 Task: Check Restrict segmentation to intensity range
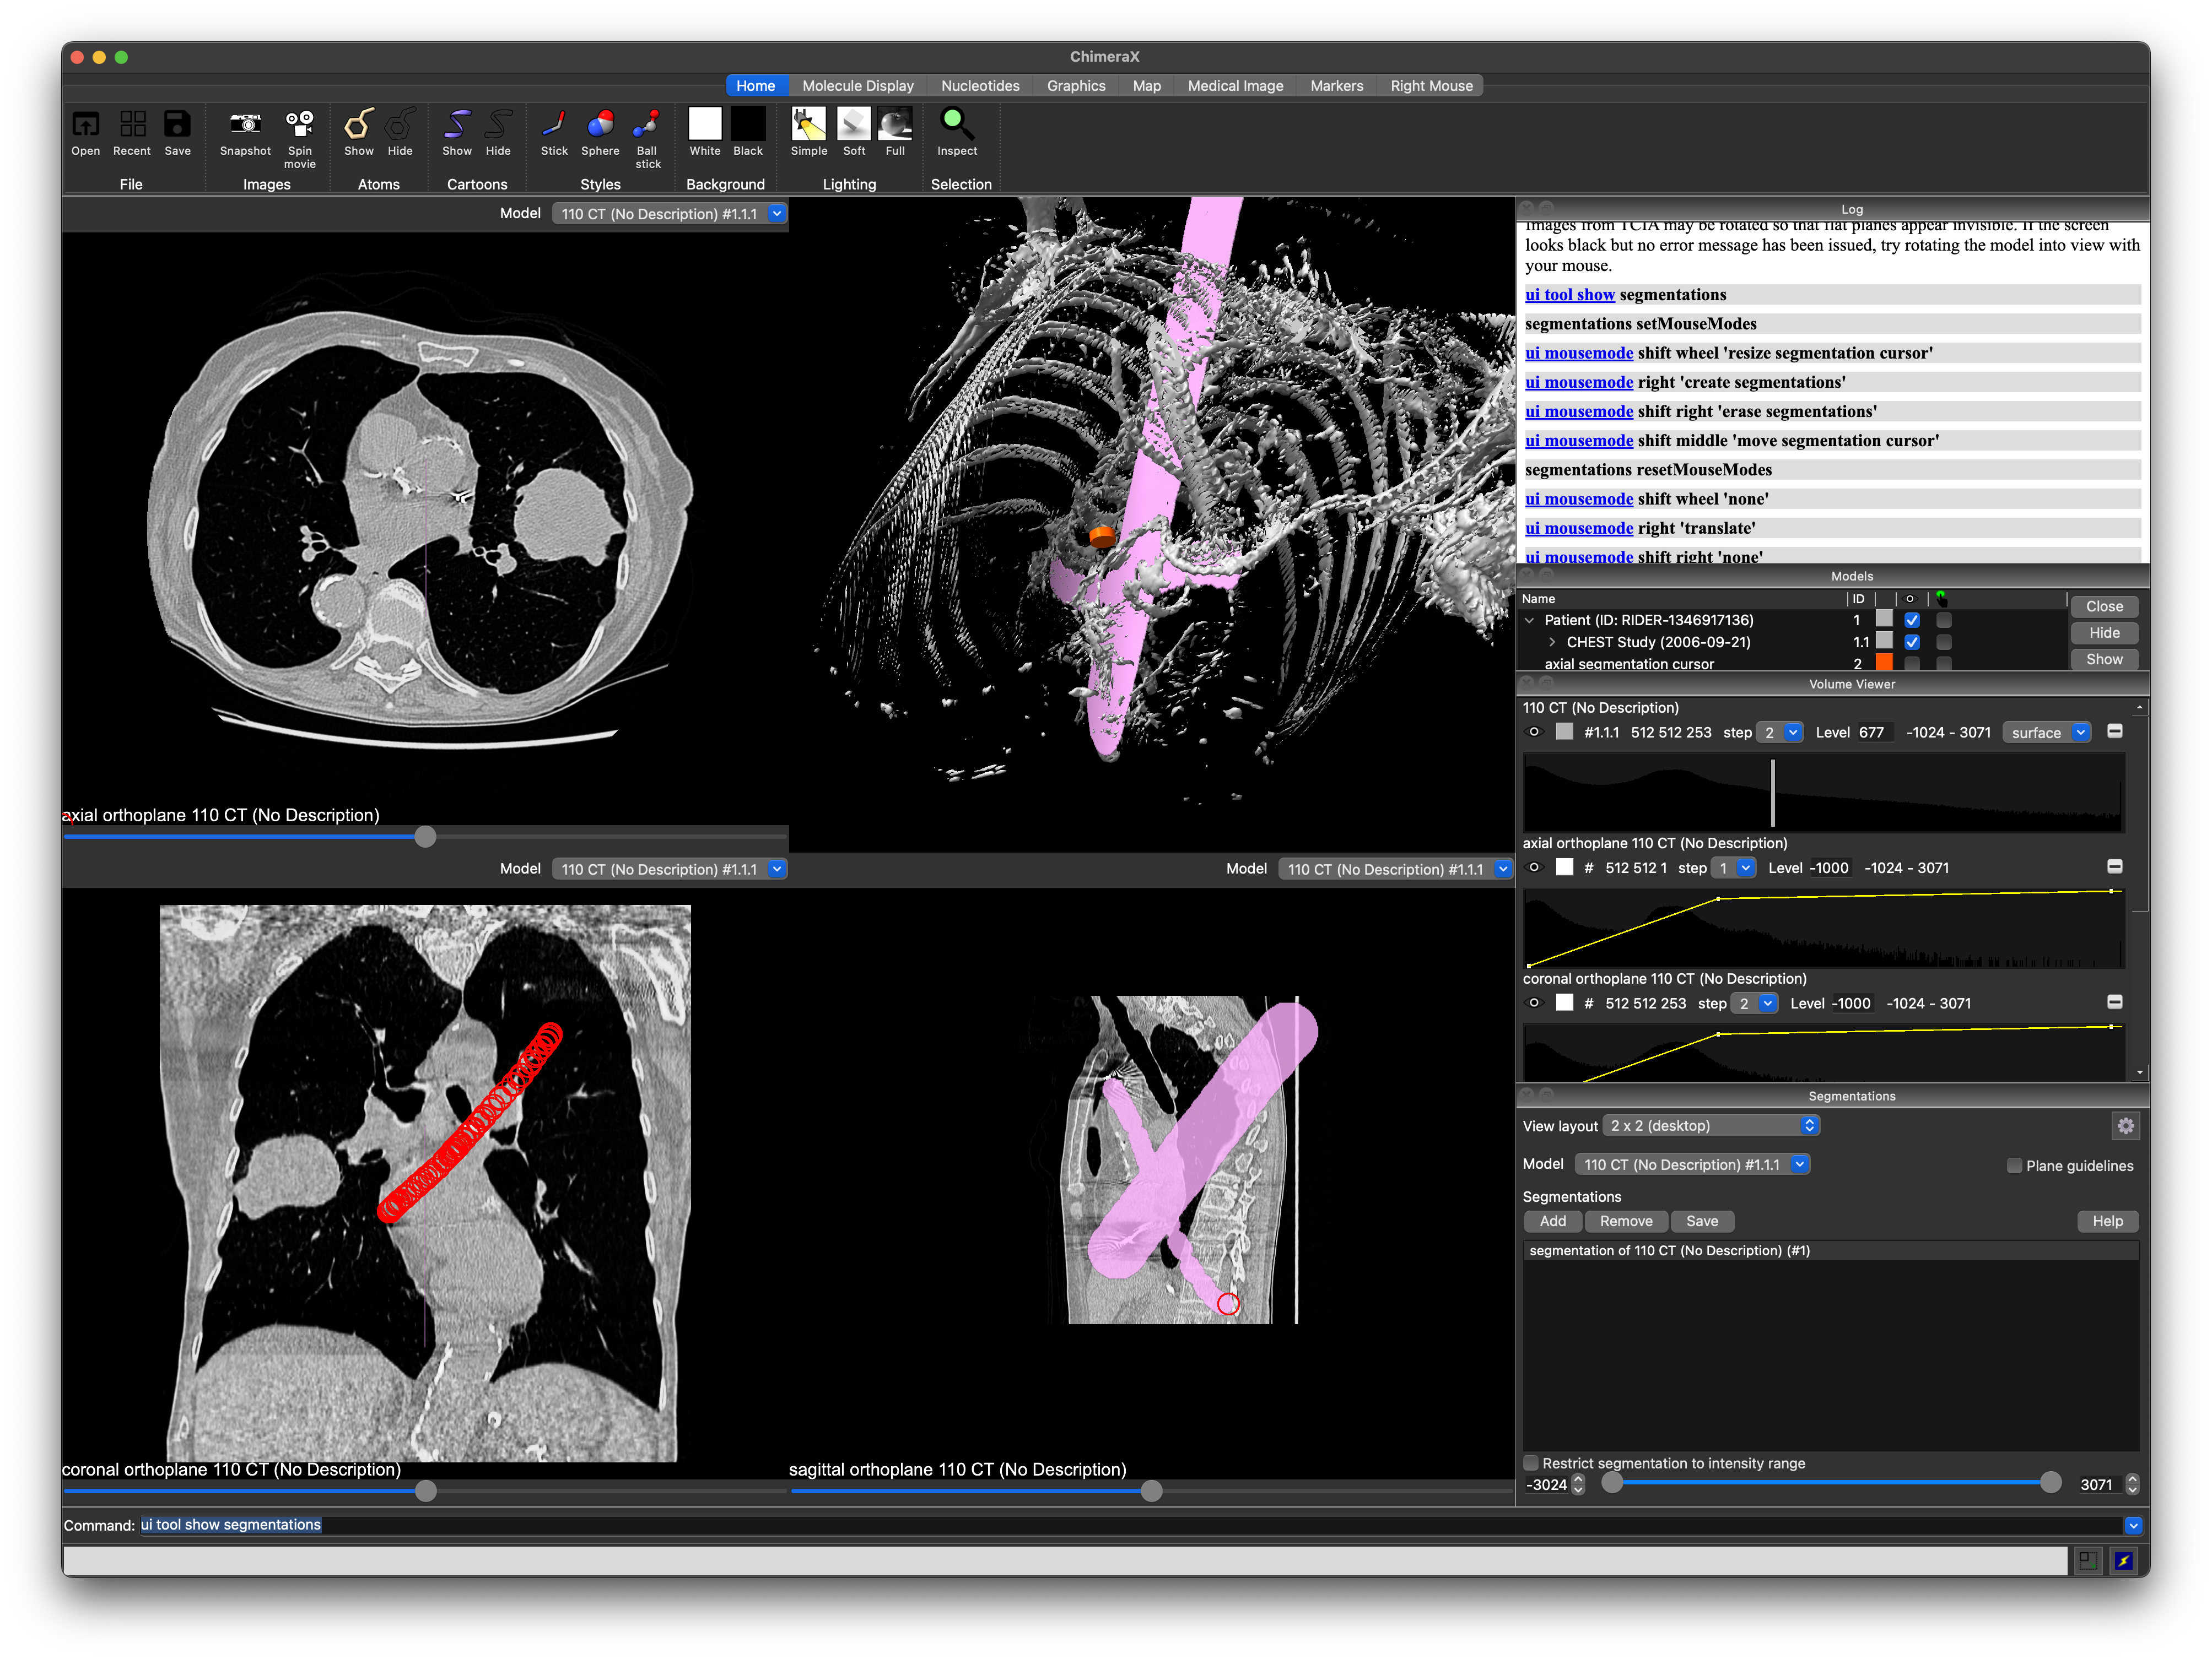pos(1531,1463)
